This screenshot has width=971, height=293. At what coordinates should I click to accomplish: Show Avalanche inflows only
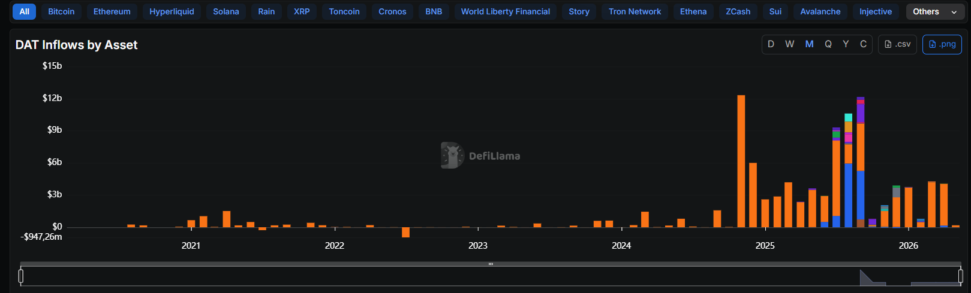820,11
